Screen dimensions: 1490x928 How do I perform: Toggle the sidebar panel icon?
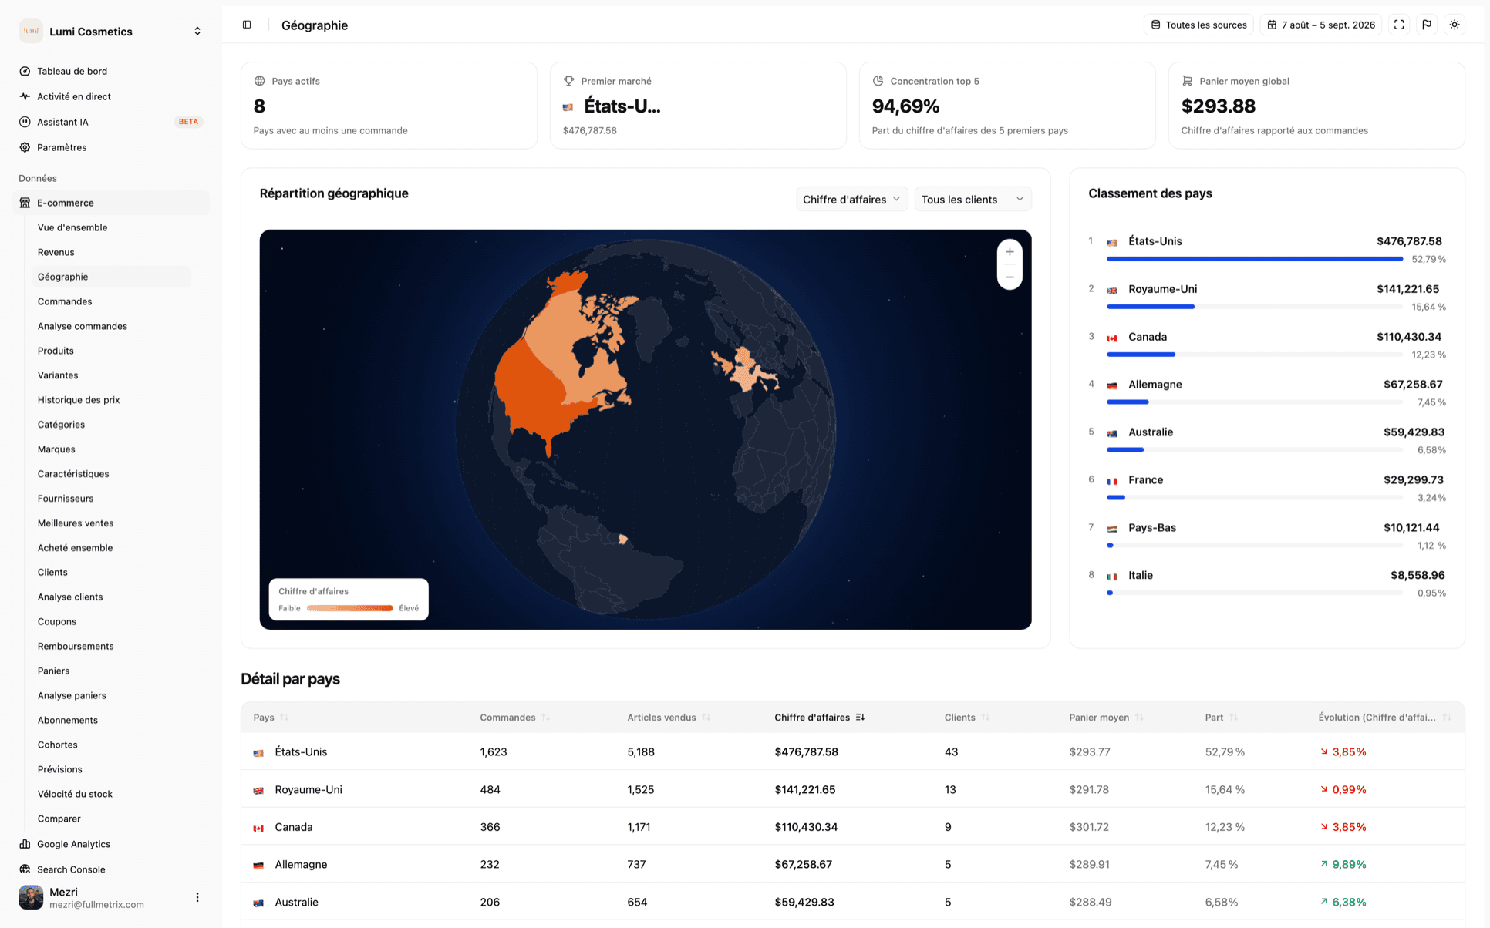[x=247, y=25]
